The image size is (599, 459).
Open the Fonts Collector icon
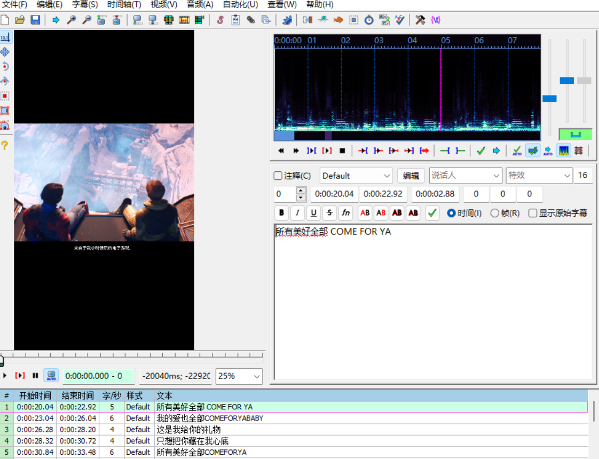[266, 20]
